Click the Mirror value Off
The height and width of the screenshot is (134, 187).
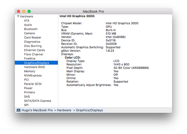(x=116, y=75)
